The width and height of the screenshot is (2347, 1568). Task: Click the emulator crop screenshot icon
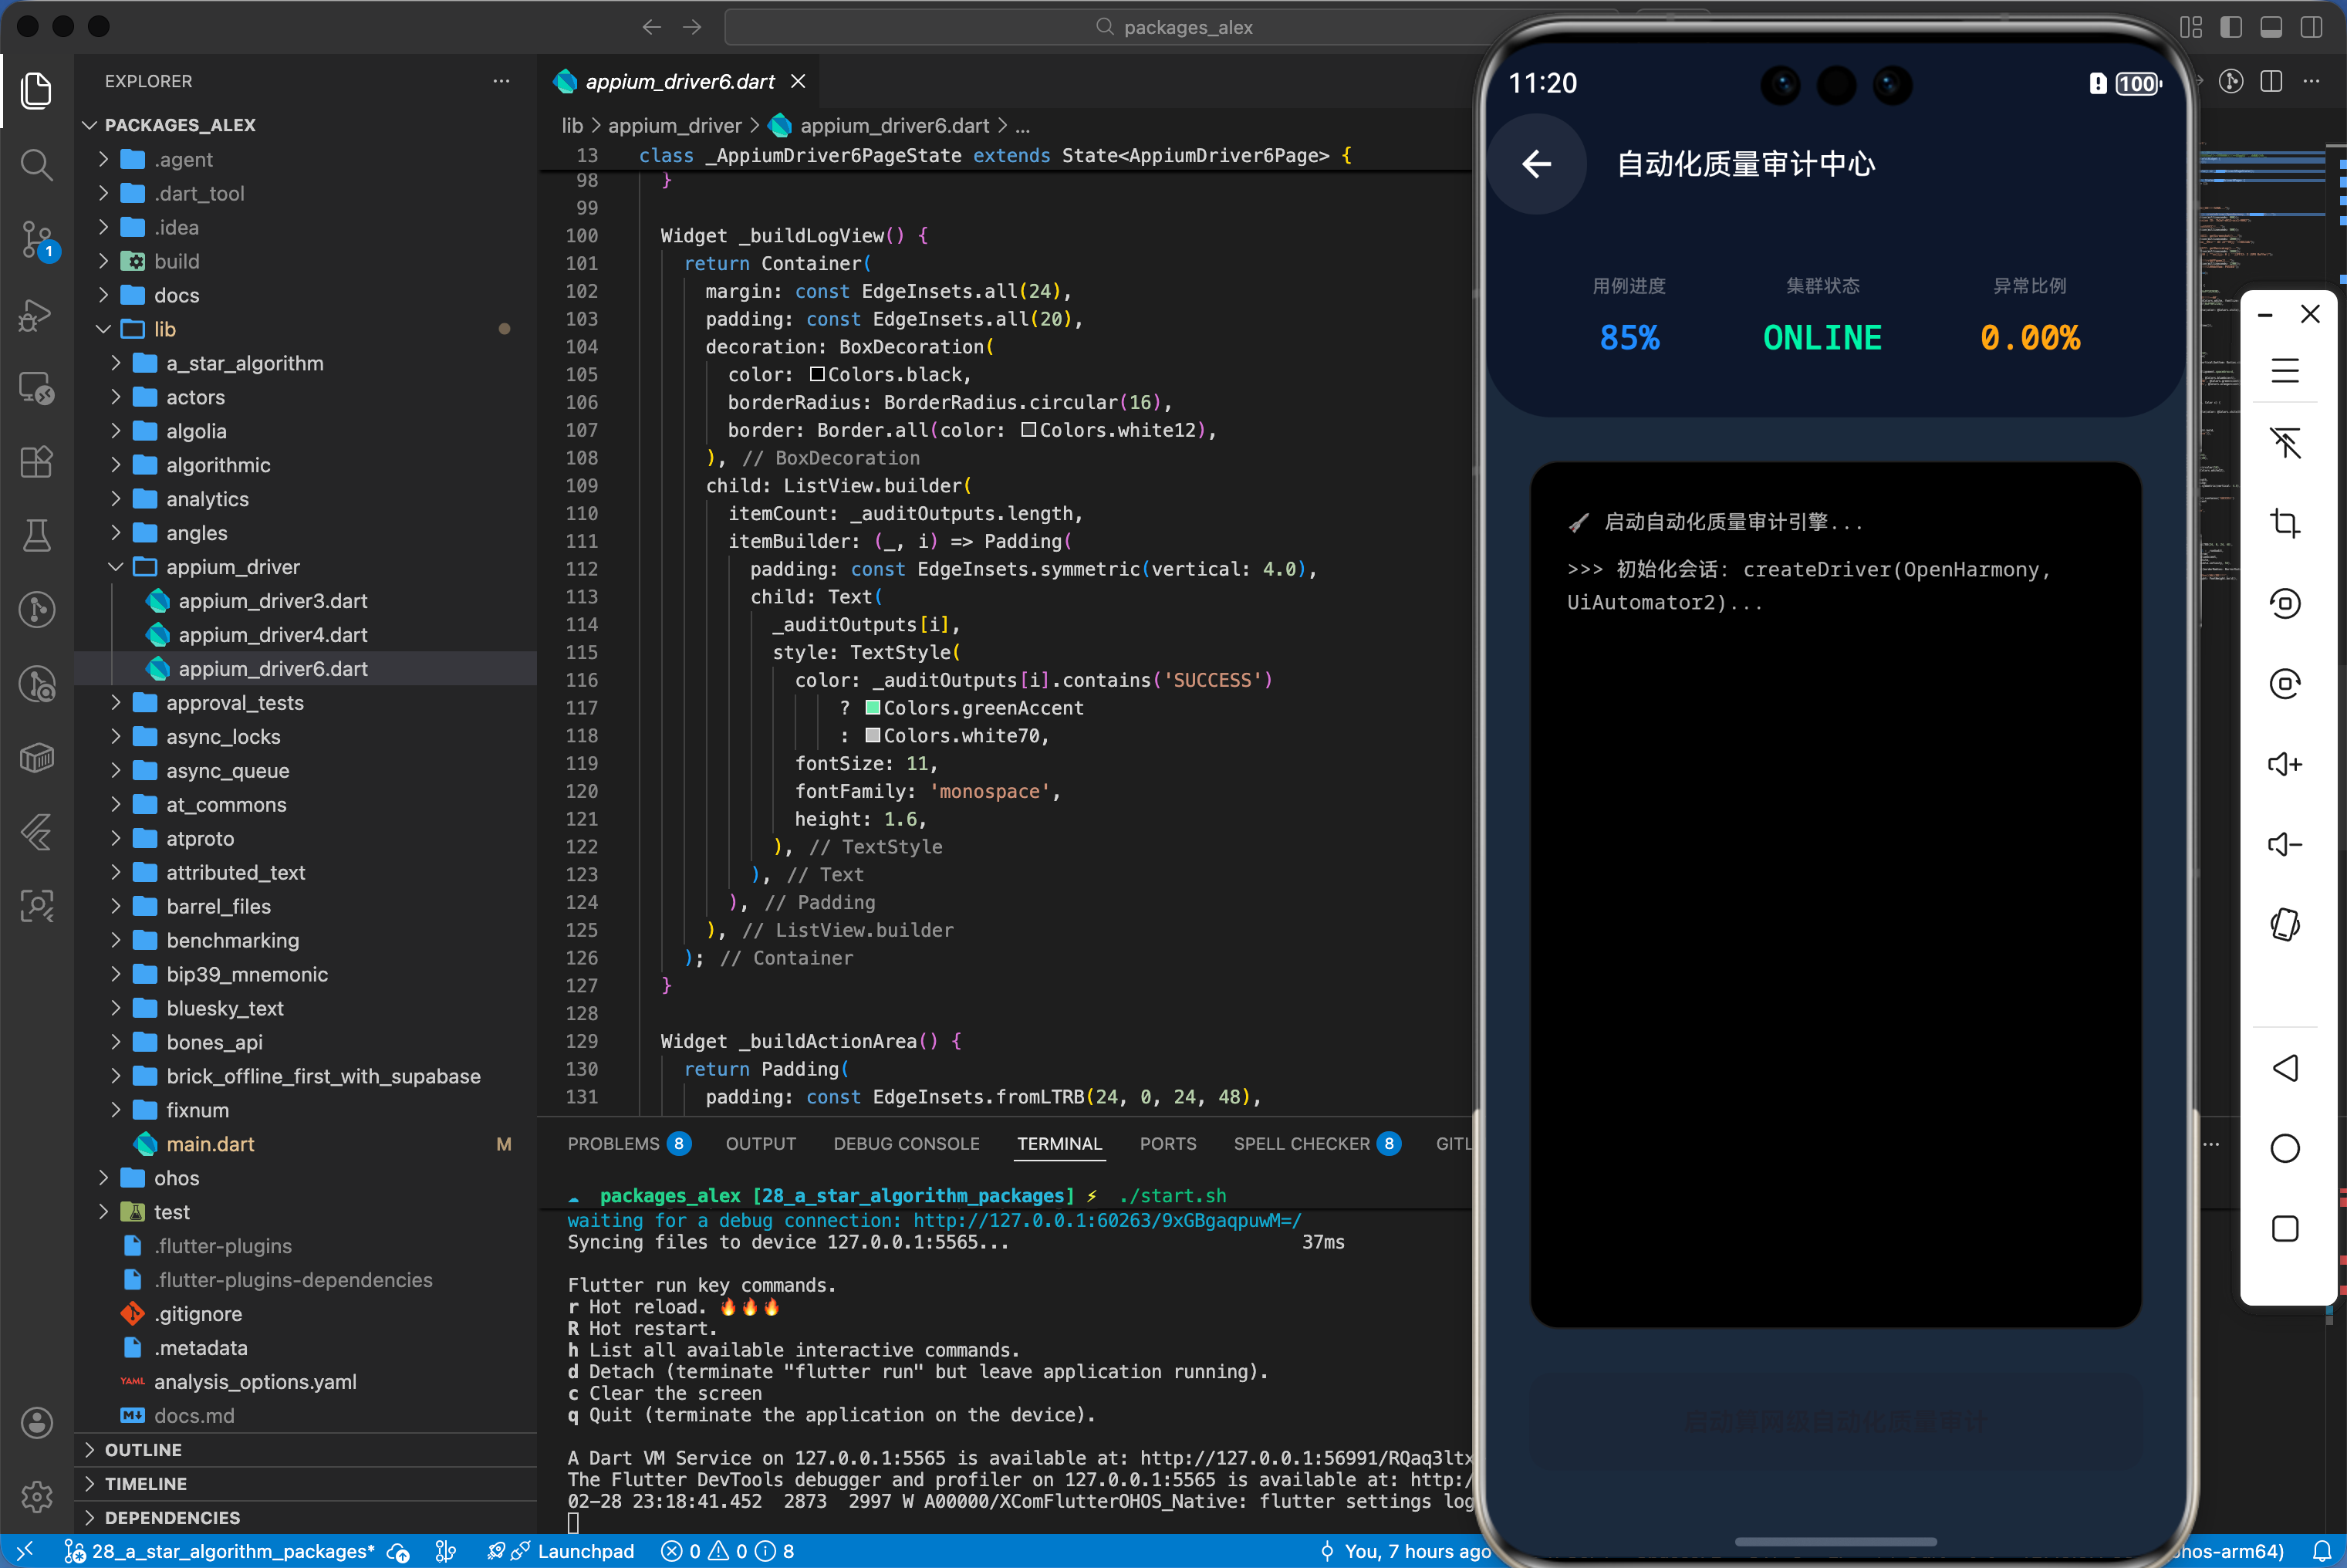click(2284, 523)
